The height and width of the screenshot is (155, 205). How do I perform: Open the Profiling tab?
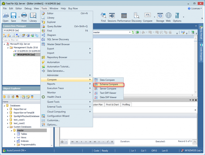pyautogui.click(x=126, y=105)
